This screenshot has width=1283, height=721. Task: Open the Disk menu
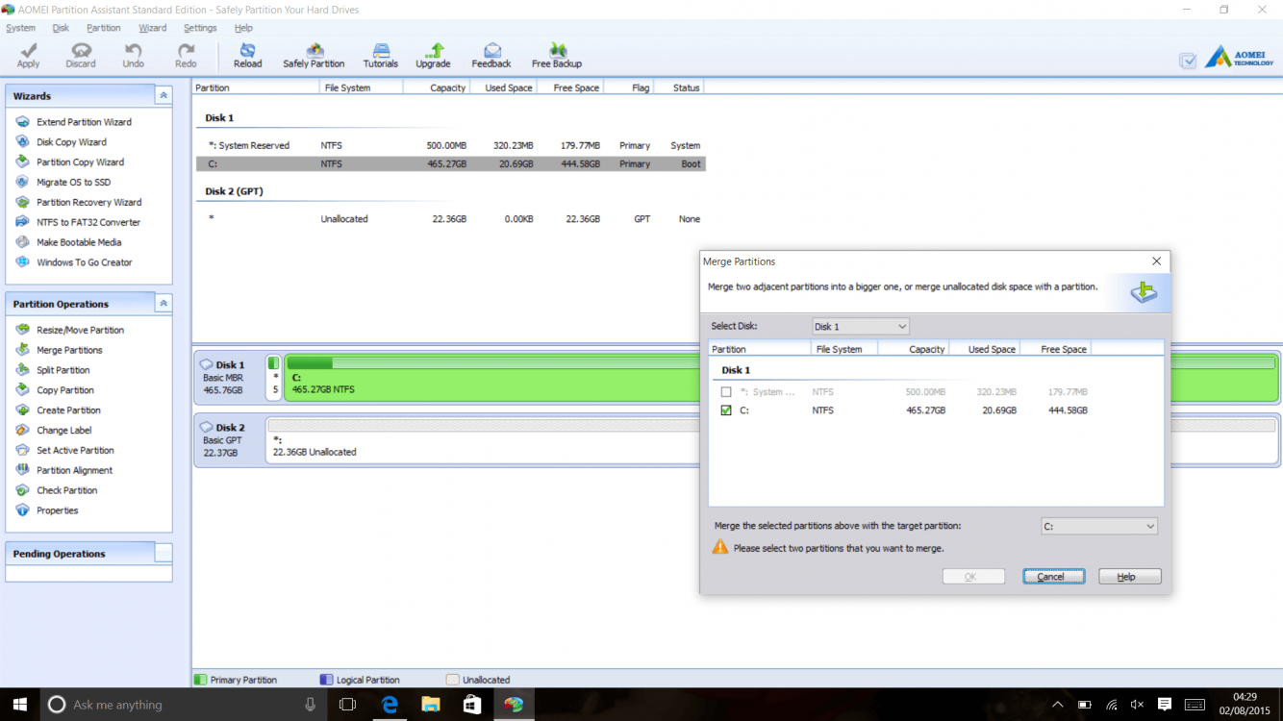61,28
